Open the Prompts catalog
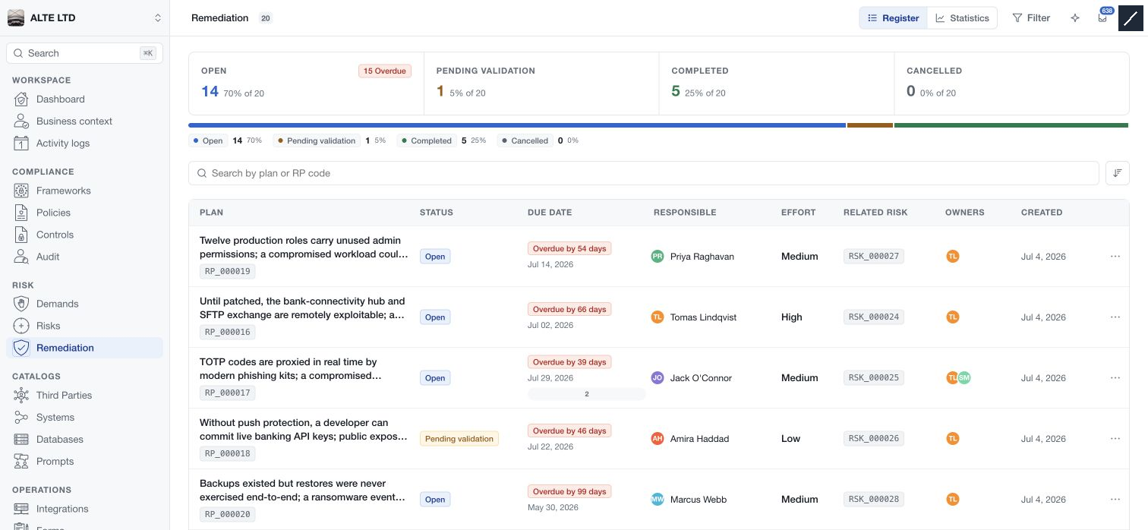Screen dimensions: 1148x530 tap(84, 461)
